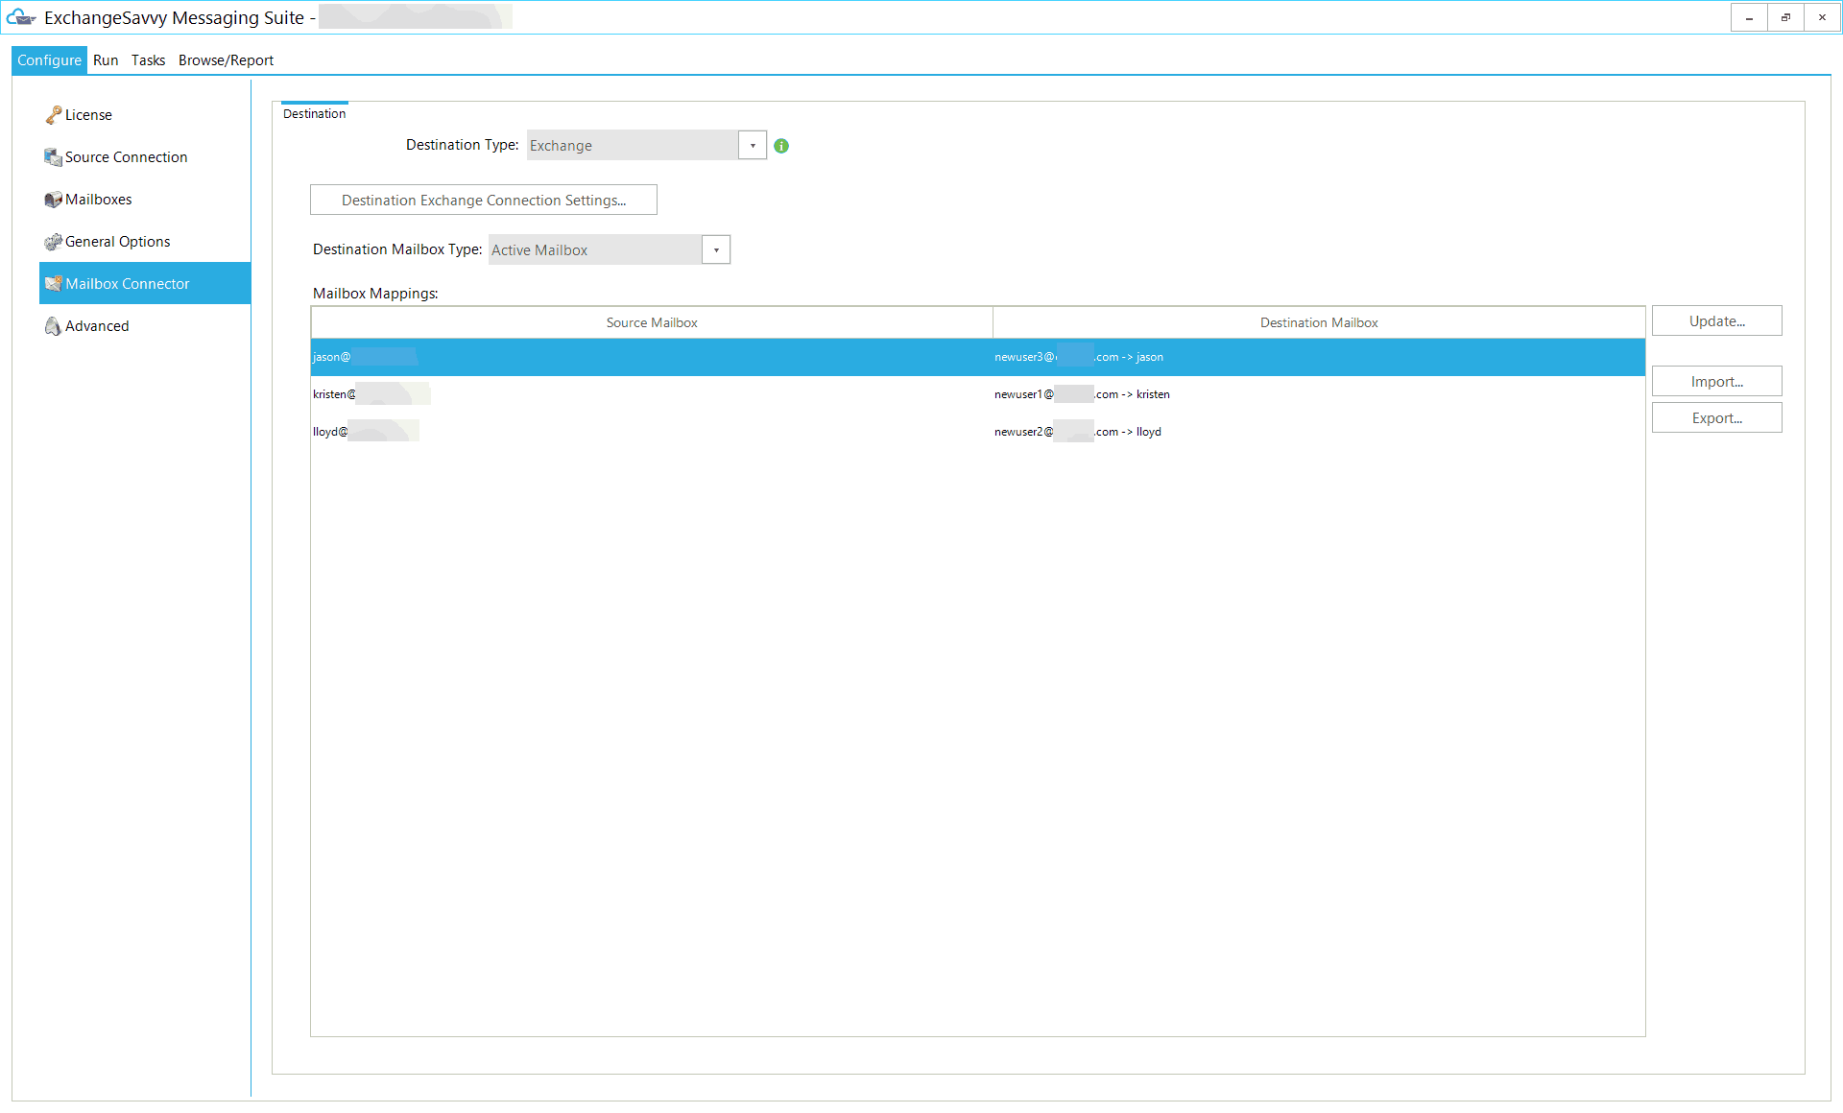Screen dimensions: 1843x1113
Task: Click the Update... button
Action: tap(1717, 321)
